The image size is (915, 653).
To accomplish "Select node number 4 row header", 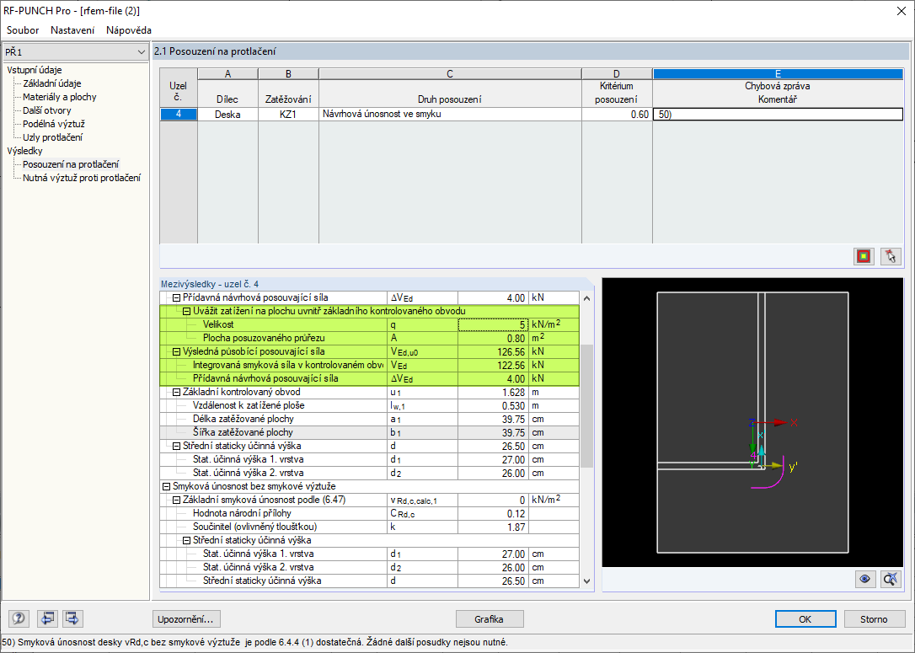I will pos(179,115).
